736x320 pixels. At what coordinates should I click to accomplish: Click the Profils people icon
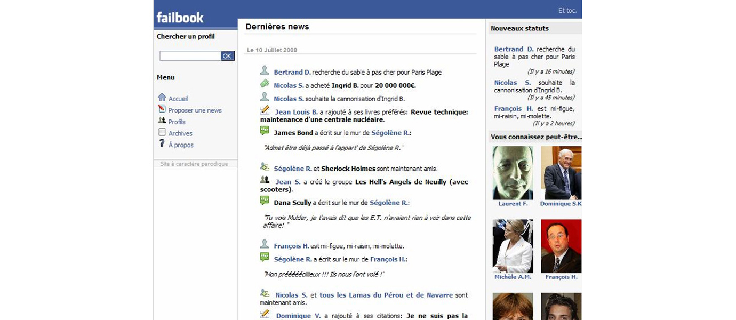click(162, 121)
